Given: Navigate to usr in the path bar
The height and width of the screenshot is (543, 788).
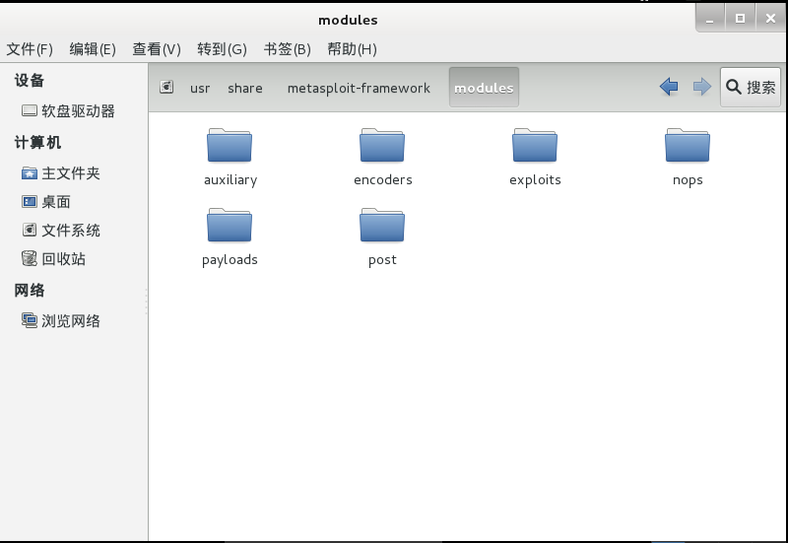Looking at the screenshot, I should click(200, 88).
